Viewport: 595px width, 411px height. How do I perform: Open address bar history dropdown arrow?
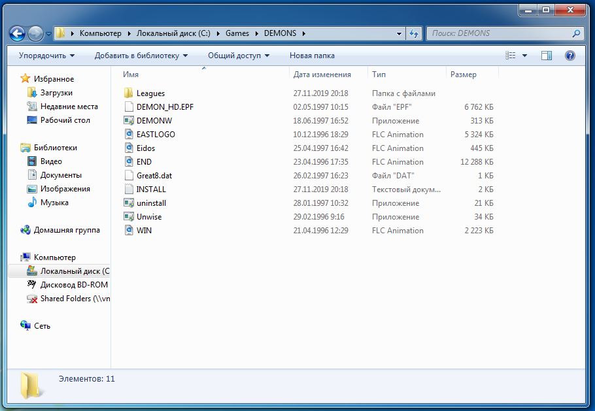(399, 33)
